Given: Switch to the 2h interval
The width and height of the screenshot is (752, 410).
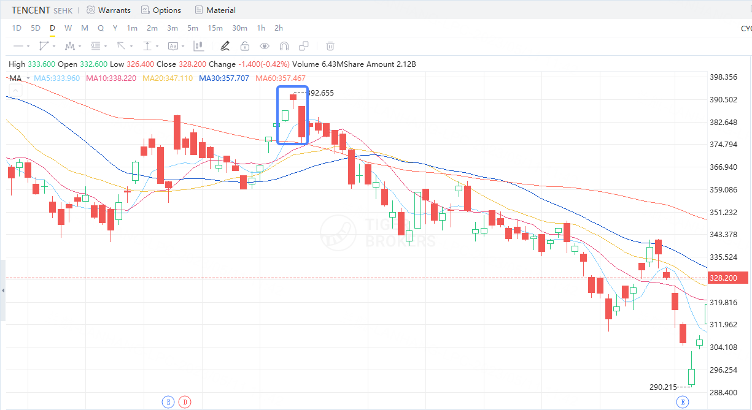Looking at the screenshot, I should tap(279, 28).
